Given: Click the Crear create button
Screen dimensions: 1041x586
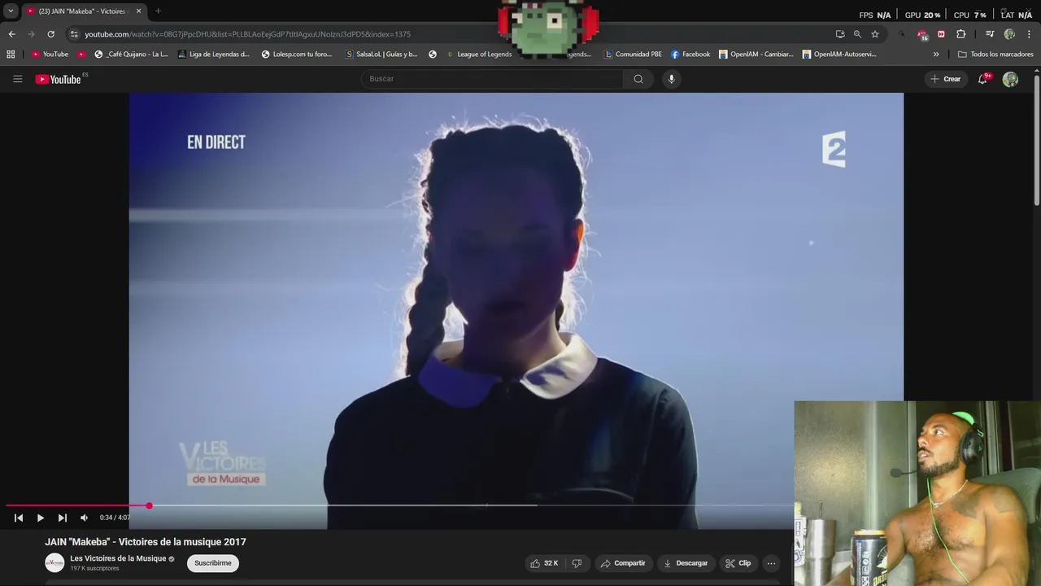Looking at the screenshot, I should pyautogui.click(x=946, y=79).
